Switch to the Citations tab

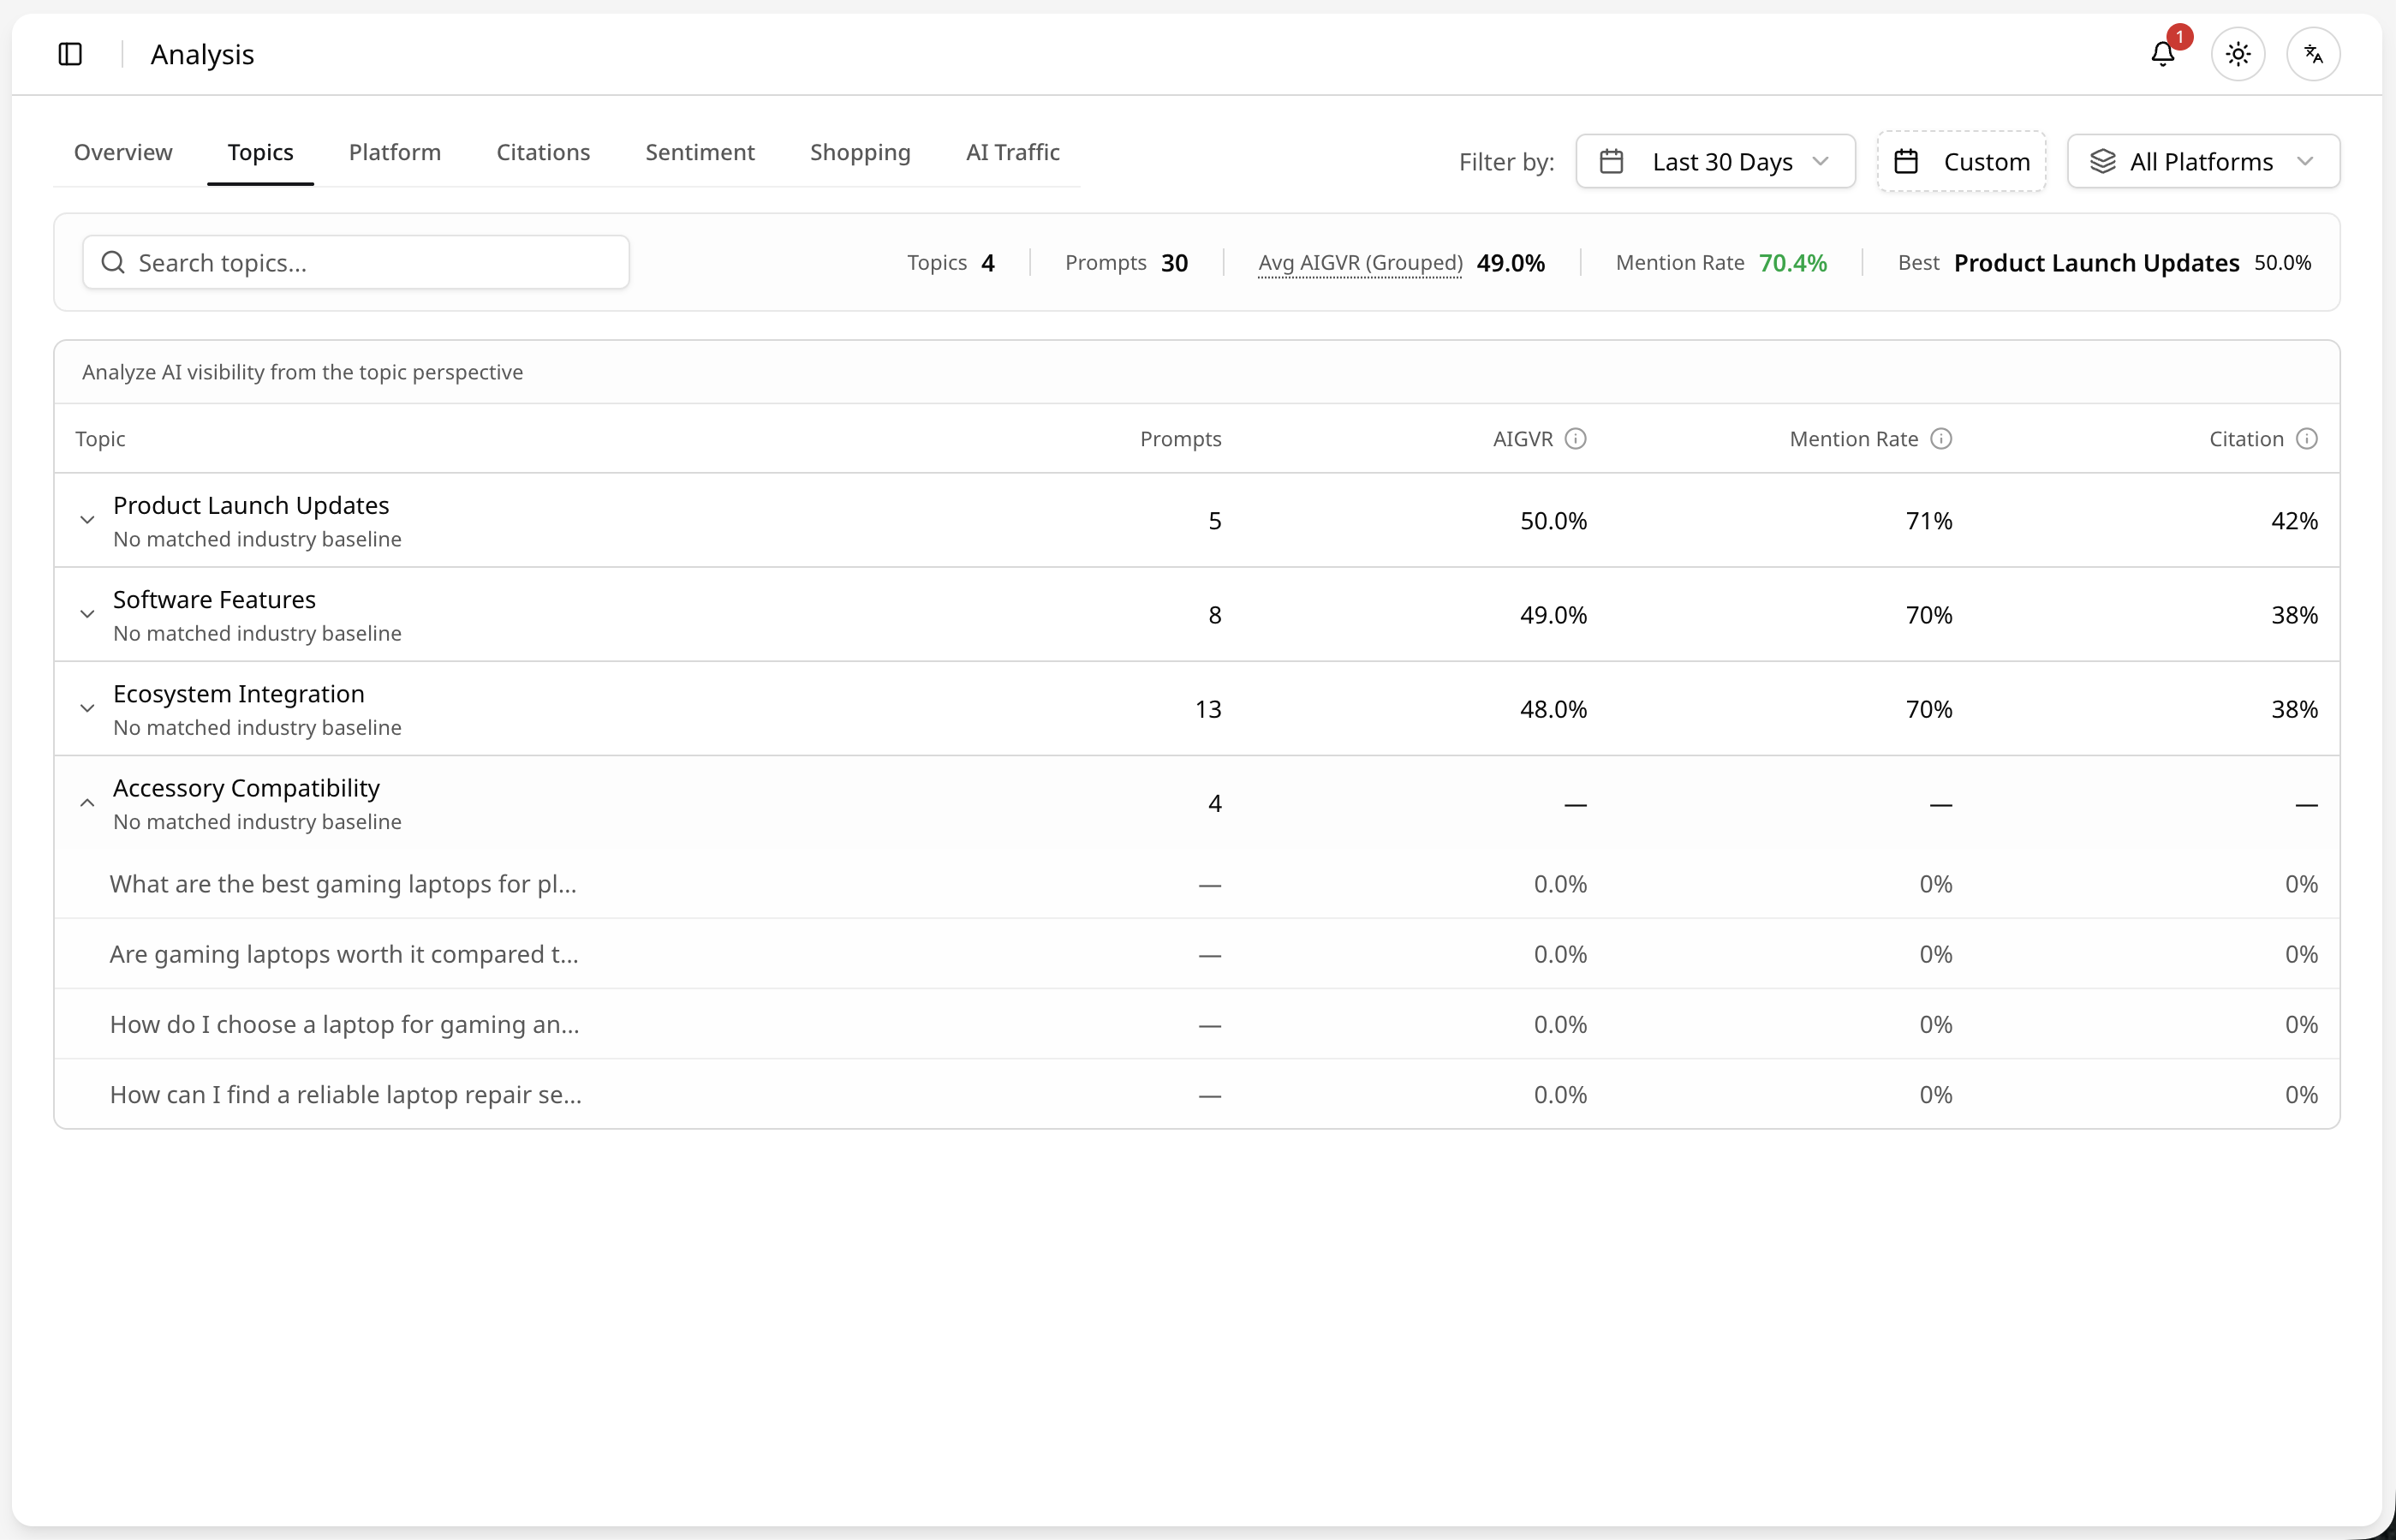(x=543, y=152)
